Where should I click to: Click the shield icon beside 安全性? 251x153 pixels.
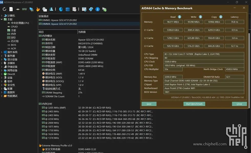pyautogui.click(x=5, y=85)
